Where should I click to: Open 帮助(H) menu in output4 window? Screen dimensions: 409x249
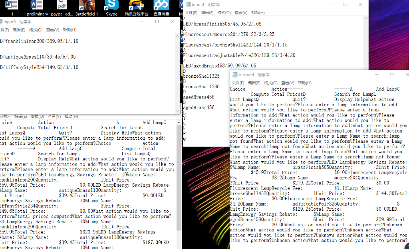click(305, 83)
